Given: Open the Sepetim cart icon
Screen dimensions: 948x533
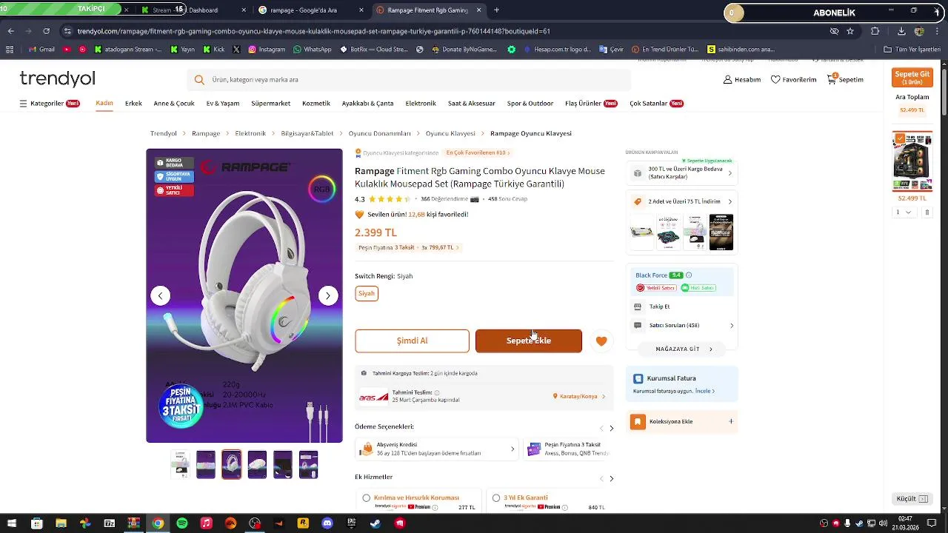Looking at the screenshot, I should pyautogui.click(x=832, y=79).
